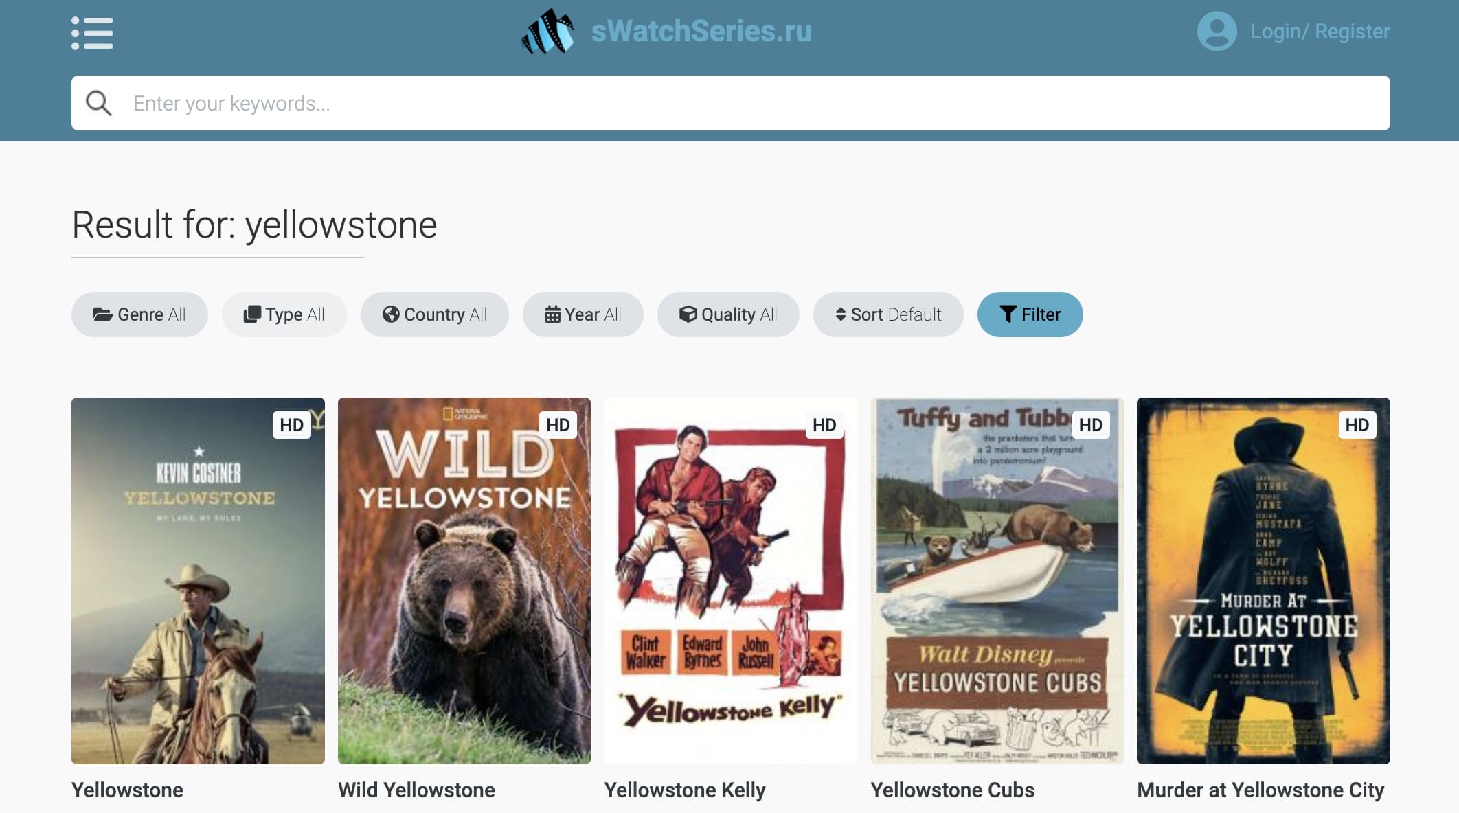Expand the Country All filter
This screenshot has height=813, width=1459.
pos(434,314)
